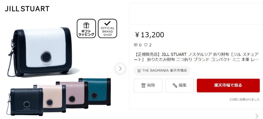Open THE BAGMANIA 楽天市場店 shop link

click(x=162, y=71)
